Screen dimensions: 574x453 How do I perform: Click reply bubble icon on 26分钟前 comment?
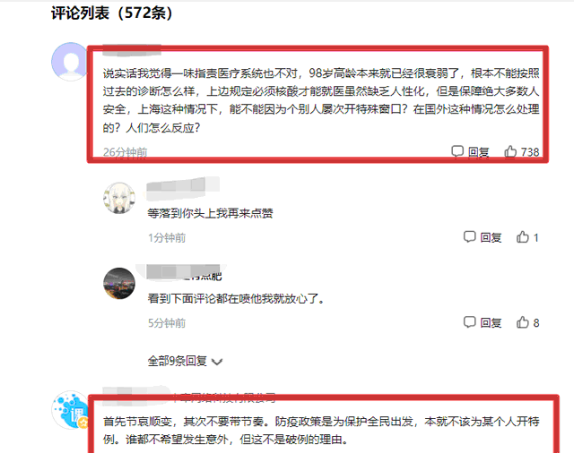[457, 151]
